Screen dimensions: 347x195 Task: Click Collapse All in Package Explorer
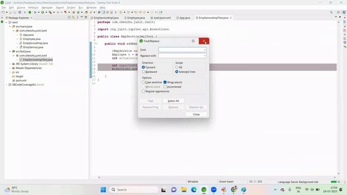pyautogui.click(x=69, y=17)
